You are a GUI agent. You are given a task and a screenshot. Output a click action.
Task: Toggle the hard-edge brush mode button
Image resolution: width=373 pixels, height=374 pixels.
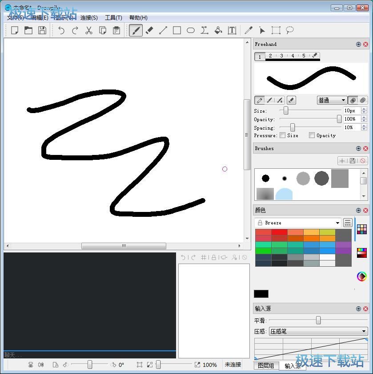(353, 100)
